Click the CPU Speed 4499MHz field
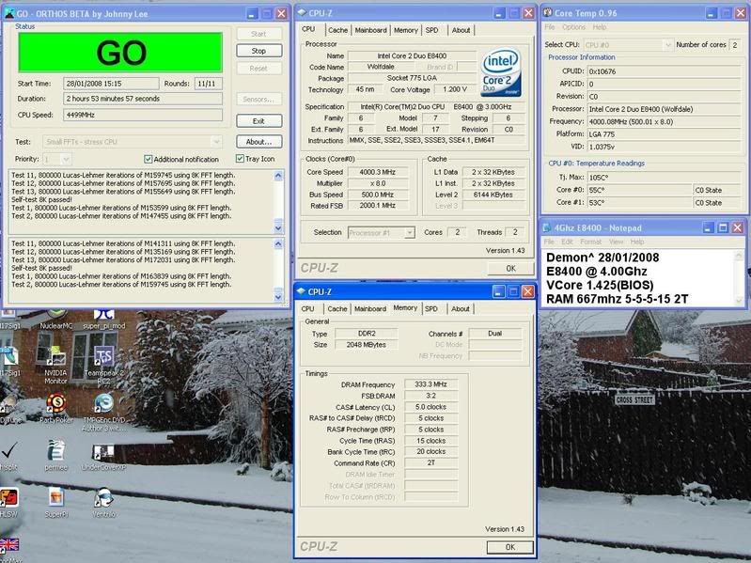The height and width of the screenshot is (563, 751). (143, 116)
